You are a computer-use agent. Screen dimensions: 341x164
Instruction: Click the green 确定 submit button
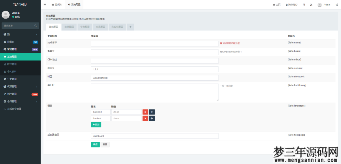95,144
